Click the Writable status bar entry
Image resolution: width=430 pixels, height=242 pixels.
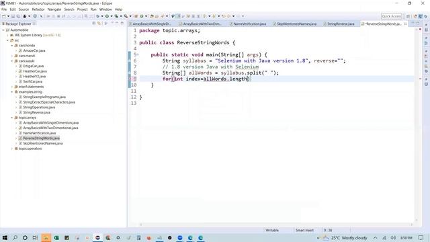coord(272,230)
